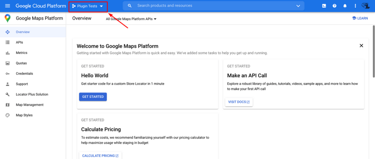Activate Cloud Shell terminal icon
The width and height of the screenshot is (375, 159).
point(324,6)
